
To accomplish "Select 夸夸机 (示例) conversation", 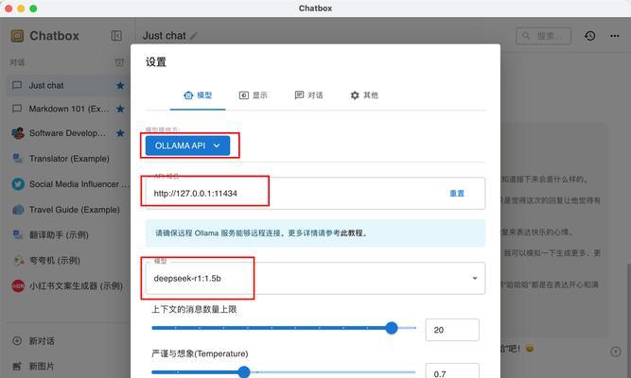I will point(67,260).
